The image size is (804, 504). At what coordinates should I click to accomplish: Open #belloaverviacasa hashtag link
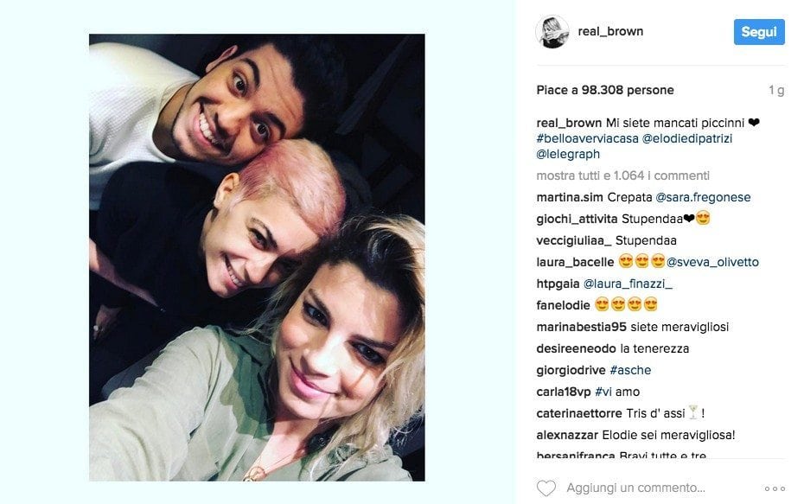[x=587, y=138]
